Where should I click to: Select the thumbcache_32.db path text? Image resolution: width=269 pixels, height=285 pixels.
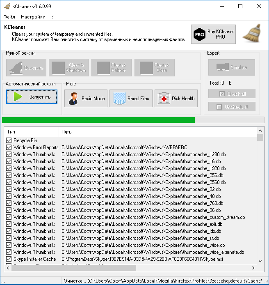pos(141,189)
